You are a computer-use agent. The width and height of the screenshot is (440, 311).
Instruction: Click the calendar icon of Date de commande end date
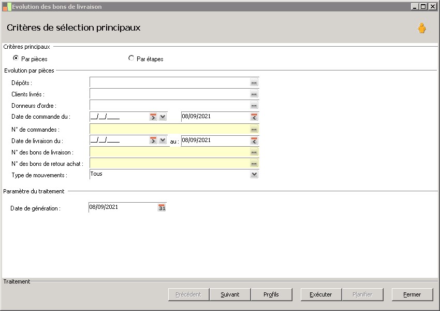coord(254,117)
